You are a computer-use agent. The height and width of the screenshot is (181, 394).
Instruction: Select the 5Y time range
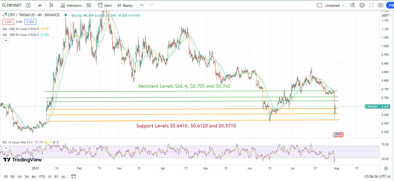click(x=57, y=177)
